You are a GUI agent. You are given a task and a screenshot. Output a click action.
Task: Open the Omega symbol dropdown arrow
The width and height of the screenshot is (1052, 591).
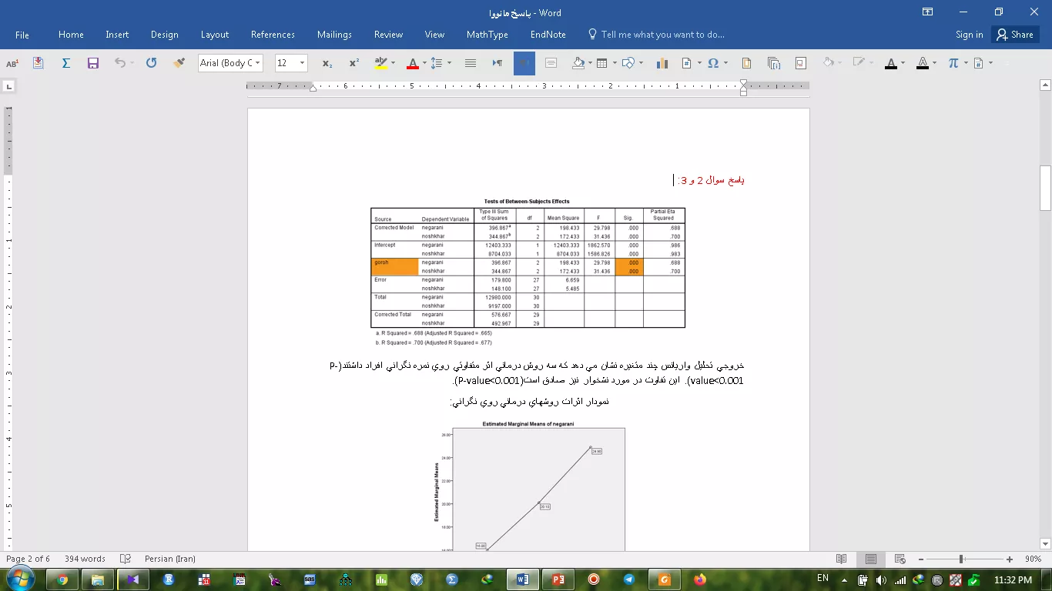click(x=725, y=63)
